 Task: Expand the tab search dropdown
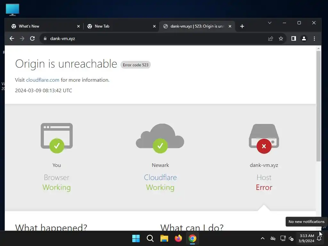(270, 23)
